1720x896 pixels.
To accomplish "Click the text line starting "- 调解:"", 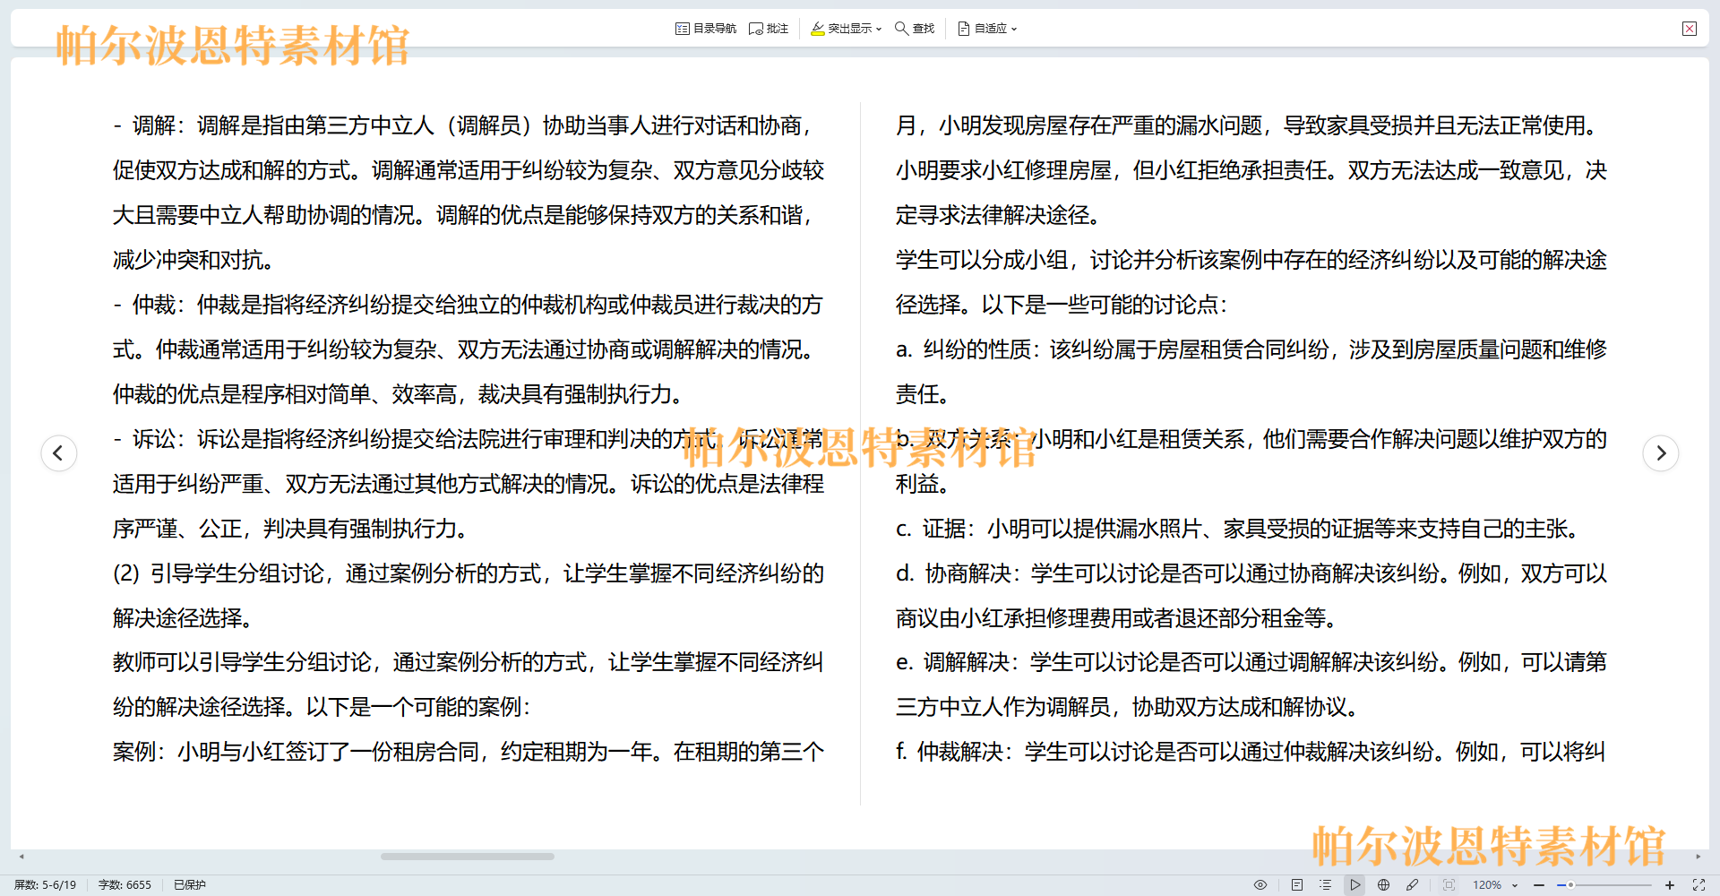I will [464, 126].
